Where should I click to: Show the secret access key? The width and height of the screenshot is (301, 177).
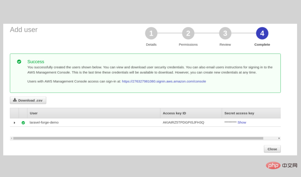click(x=242, y=122)
